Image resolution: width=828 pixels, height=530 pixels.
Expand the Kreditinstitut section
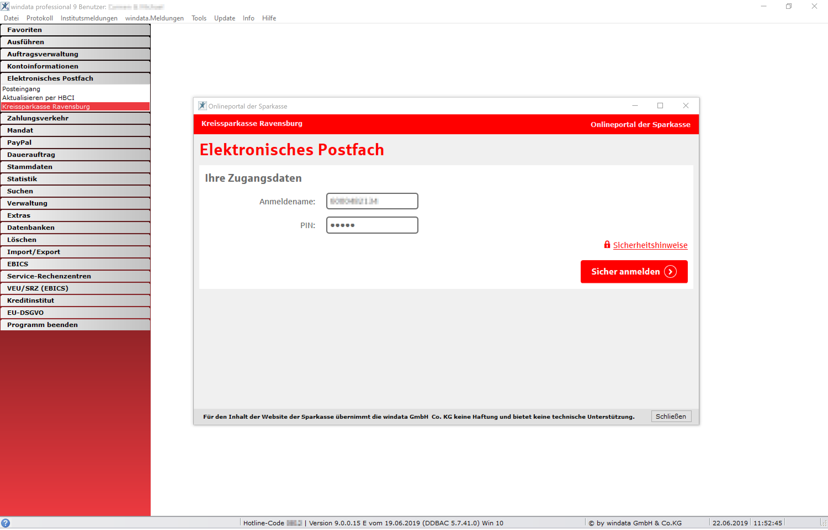[75, 300]
